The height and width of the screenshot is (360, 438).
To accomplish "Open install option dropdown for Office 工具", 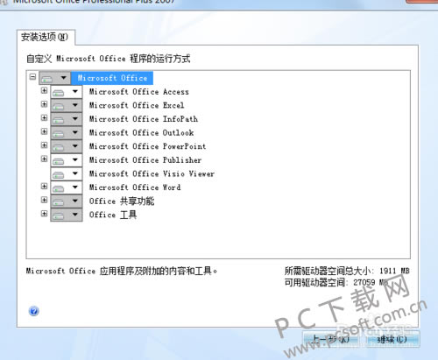I will tap(67, 215).
